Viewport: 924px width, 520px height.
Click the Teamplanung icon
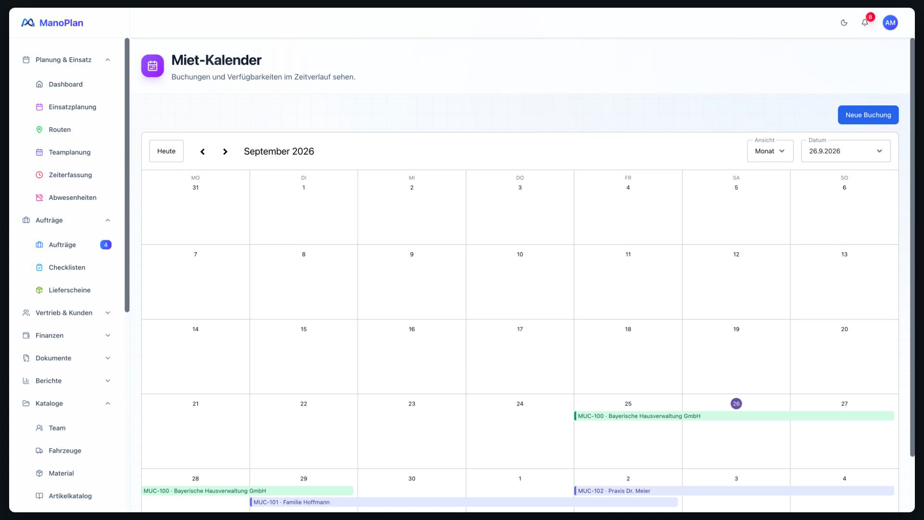tap(39, 152)
